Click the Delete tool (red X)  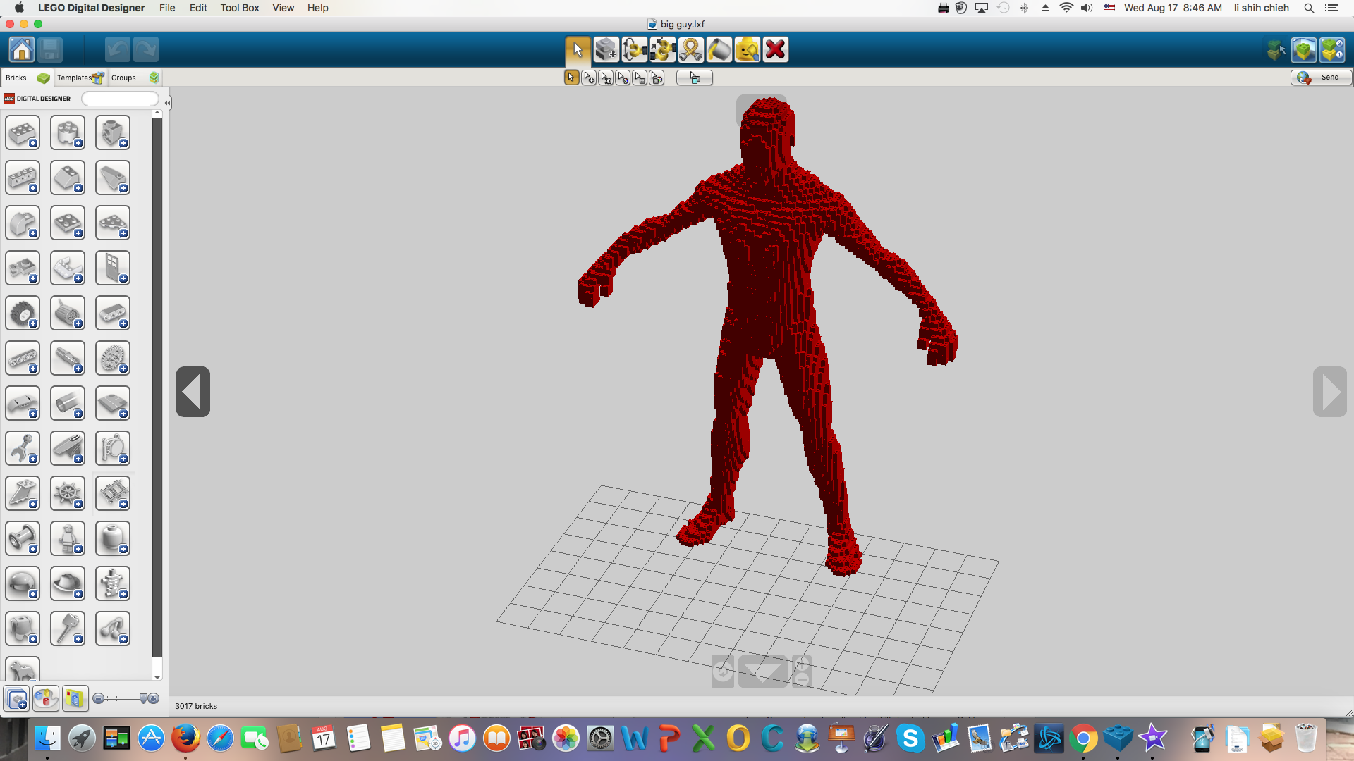click(776, 49)
